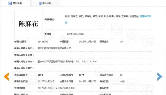Click preliminary announcement issue 1562

click(40, 75)
